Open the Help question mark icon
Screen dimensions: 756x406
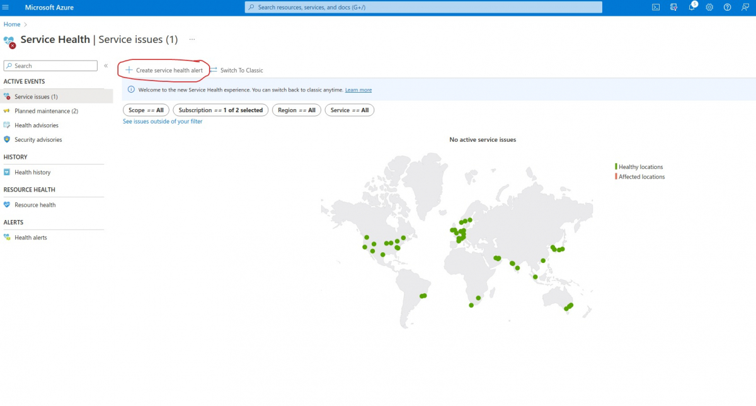[728, 7]
